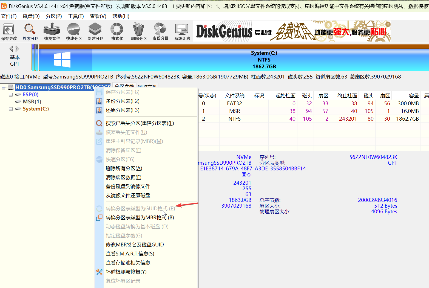This screenshot has height=288, width=429.
Task: Click the disk GUID E1E38714-679A value
Action: pyautogui.click(x=253, y=169)
